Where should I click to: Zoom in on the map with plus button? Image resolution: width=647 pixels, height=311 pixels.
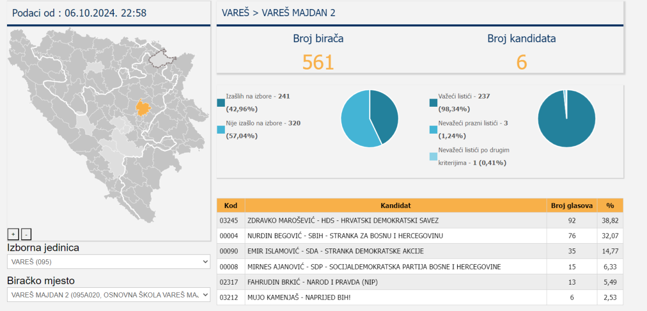click(x=13, y=234)
